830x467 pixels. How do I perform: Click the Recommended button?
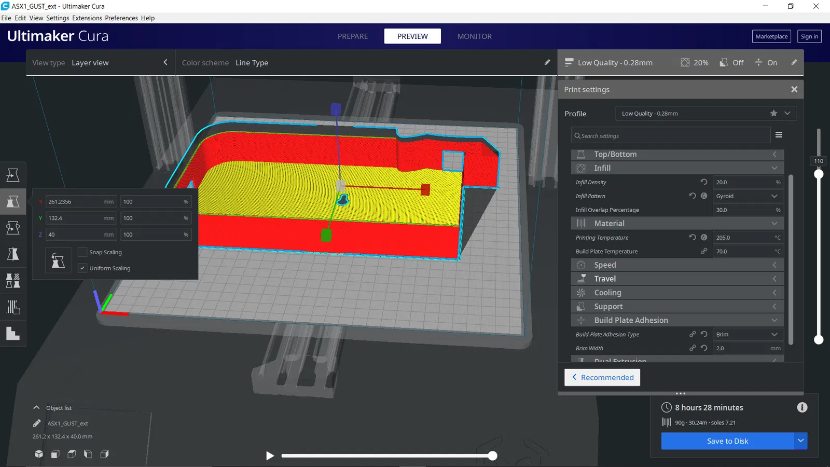click(602, 377)
